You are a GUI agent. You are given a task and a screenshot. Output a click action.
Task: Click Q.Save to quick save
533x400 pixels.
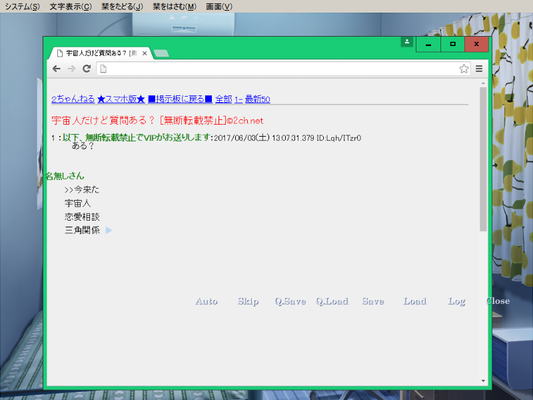click(290, 301)
